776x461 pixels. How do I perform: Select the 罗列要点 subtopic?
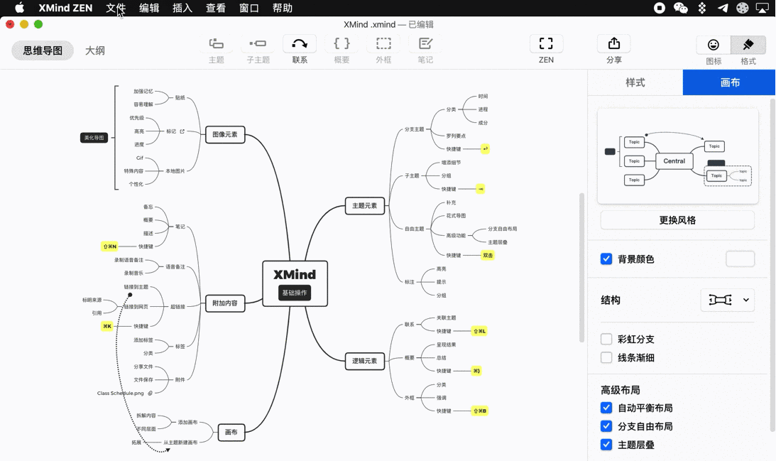[x=456, y=136]
